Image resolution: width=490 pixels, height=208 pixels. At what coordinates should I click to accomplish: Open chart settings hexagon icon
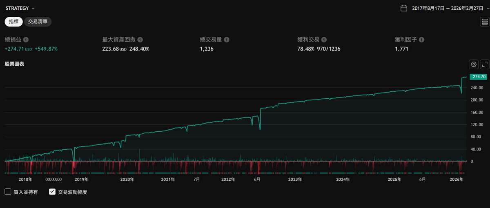click(474, 64)
